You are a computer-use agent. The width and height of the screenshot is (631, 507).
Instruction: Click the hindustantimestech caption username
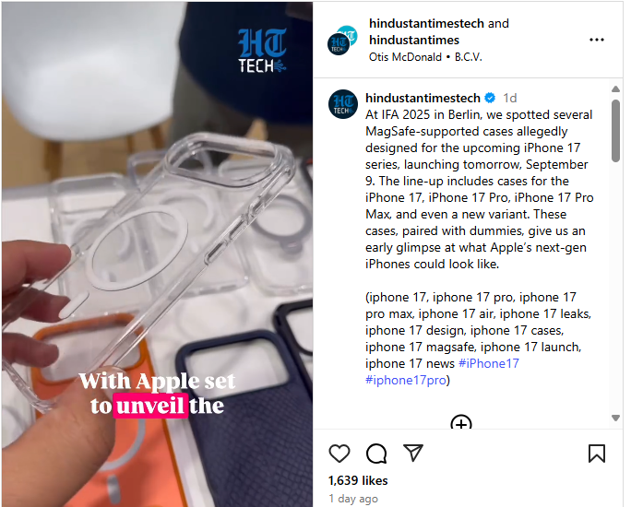[423, 98]
